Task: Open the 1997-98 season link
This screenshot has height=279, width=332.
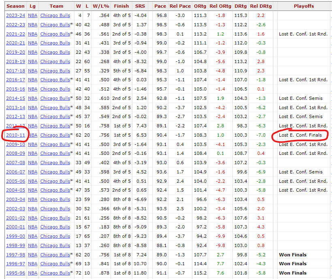Action: point(15,255)
